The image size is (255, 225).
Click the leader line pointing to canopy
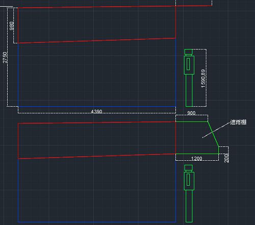tap(216, 130)
